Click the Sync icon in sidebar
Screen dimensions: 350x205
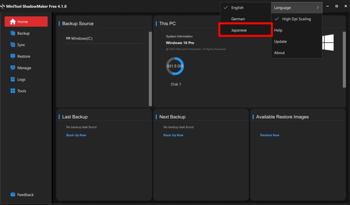coord(13,45)
